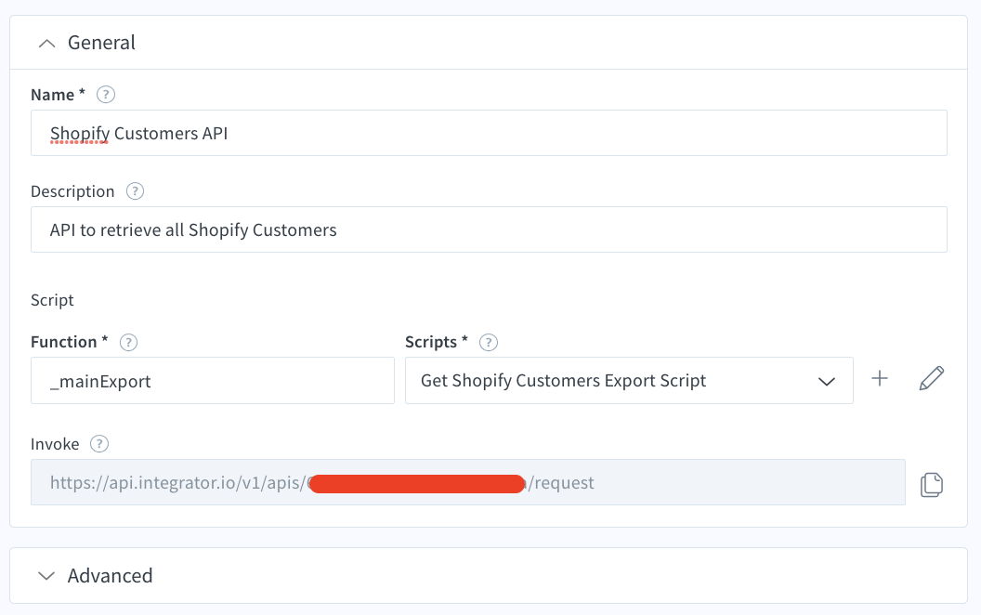
Task: Click the Description help icon
Action: click(x=134, y=190)
